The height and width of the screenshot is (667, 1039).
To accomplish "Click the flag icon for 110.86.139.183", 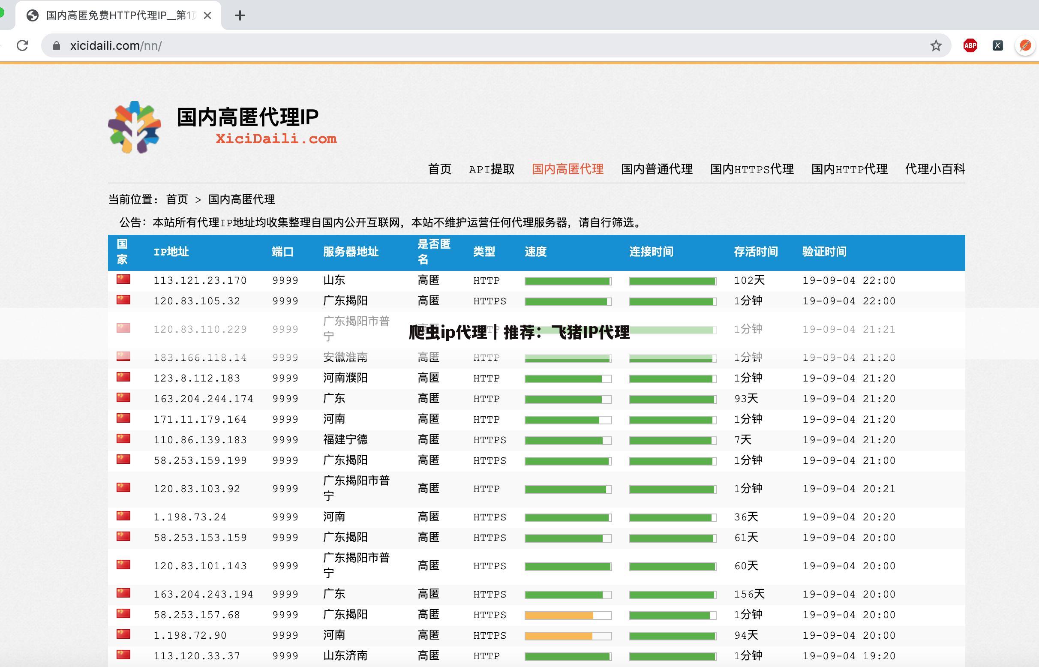I will tap(123, 439).
